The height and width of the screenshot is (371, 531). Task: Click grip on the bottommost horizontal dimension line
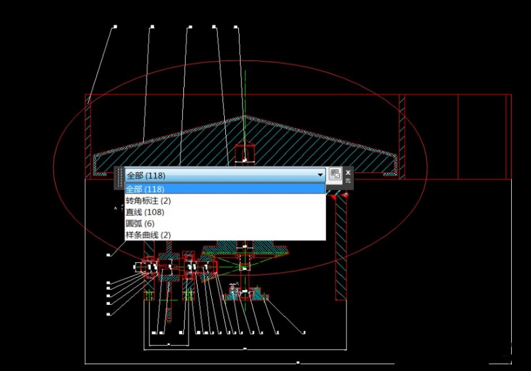tap(298, 362)
